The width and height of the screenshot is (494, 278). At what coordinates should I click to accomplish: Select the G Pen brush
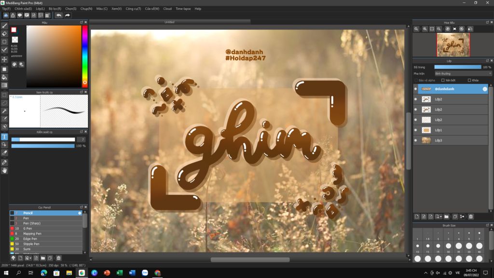point(46,228)
